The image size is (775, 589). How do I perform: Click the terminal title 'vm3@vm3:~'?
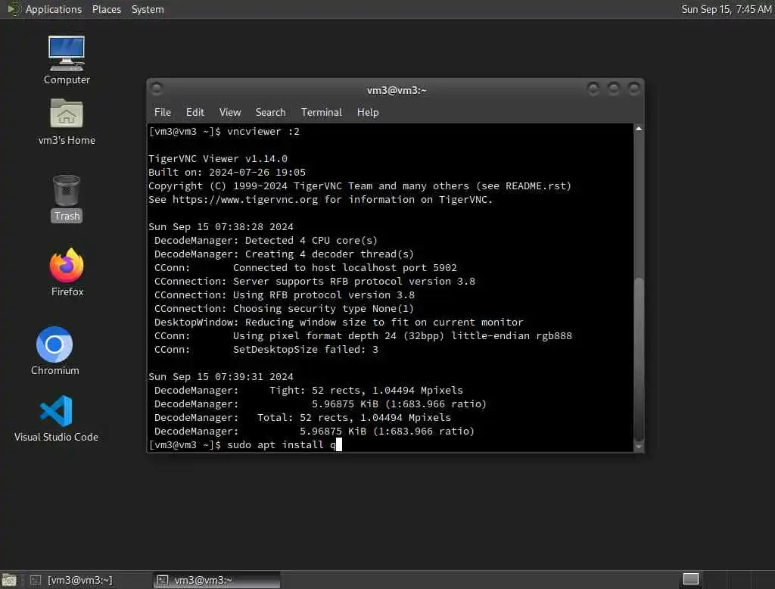coord(397,90)
